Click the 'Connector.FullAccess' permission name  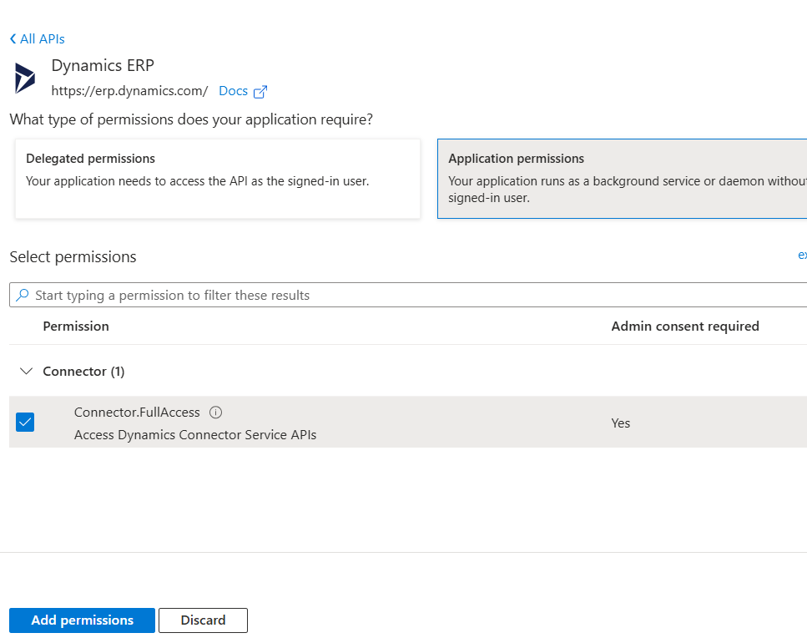137,413
